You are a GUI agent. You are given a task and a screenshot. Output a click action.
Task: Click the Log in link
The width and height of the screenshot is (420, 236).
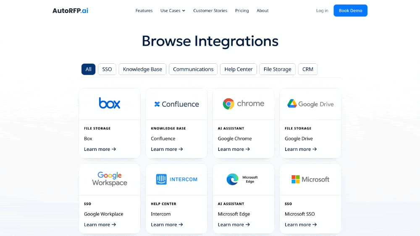click(322, 11)
